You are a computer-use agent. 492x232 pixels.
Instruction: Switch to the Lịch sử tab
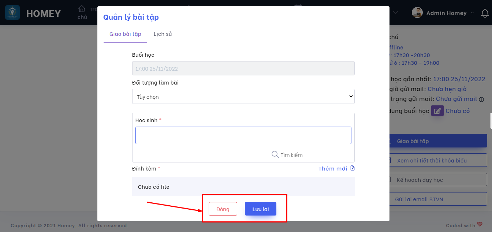tap(163, 34)
